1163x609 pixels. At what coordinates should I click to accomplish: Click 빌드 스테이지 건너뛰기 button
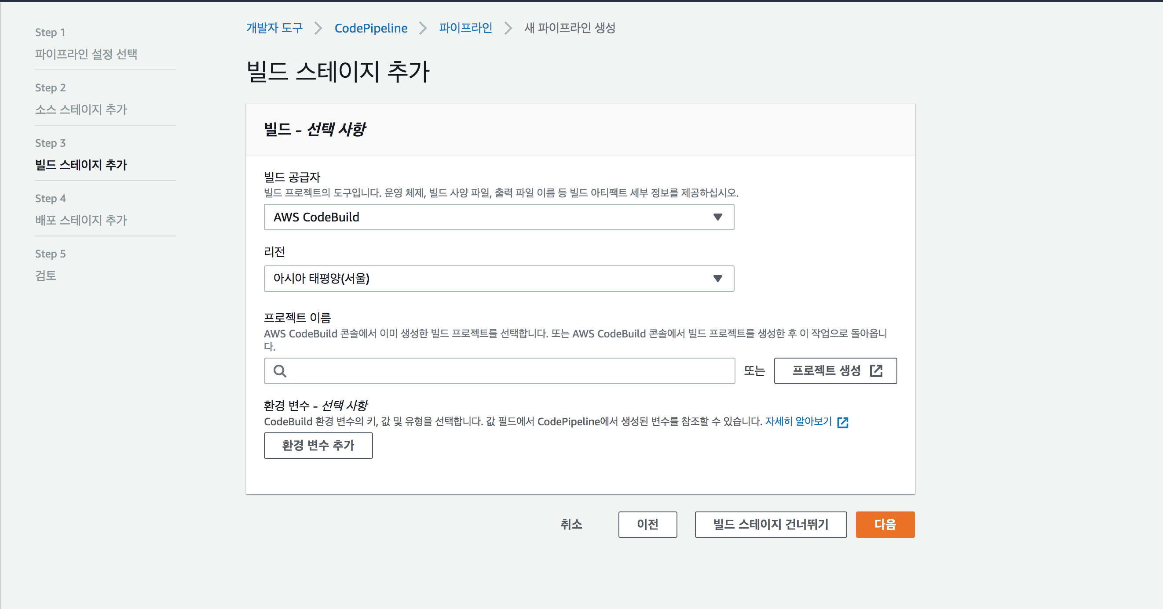(x=770, y=524)
